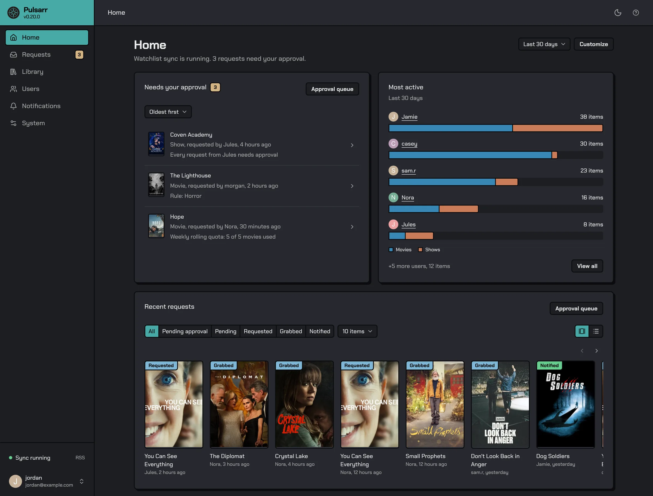Open Requests in the sidebar
The image size is (653, 496).
pos(47,55)
